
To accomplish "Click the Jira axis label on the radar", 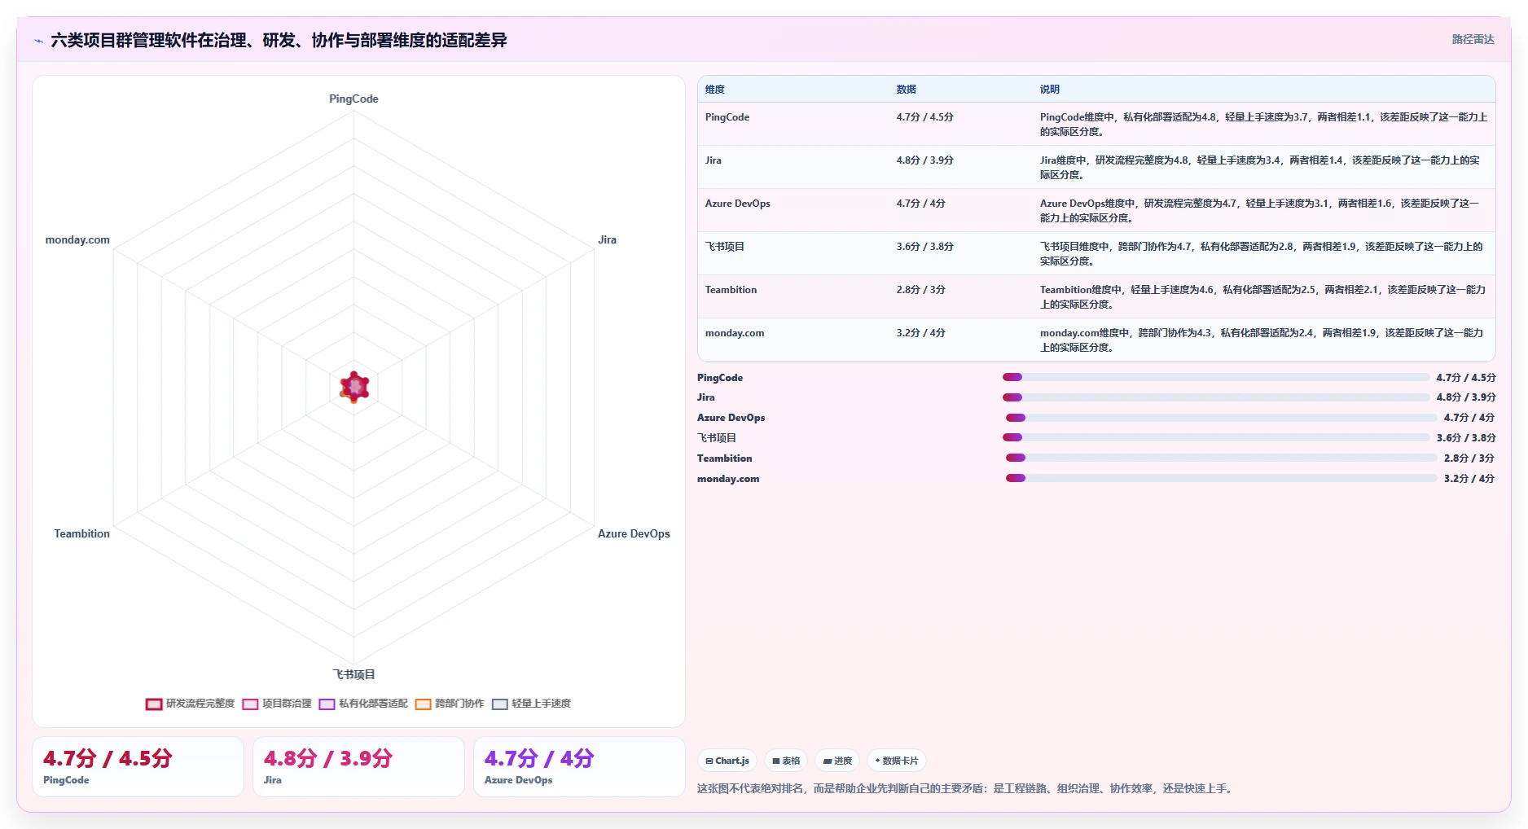I will point(607,239).
